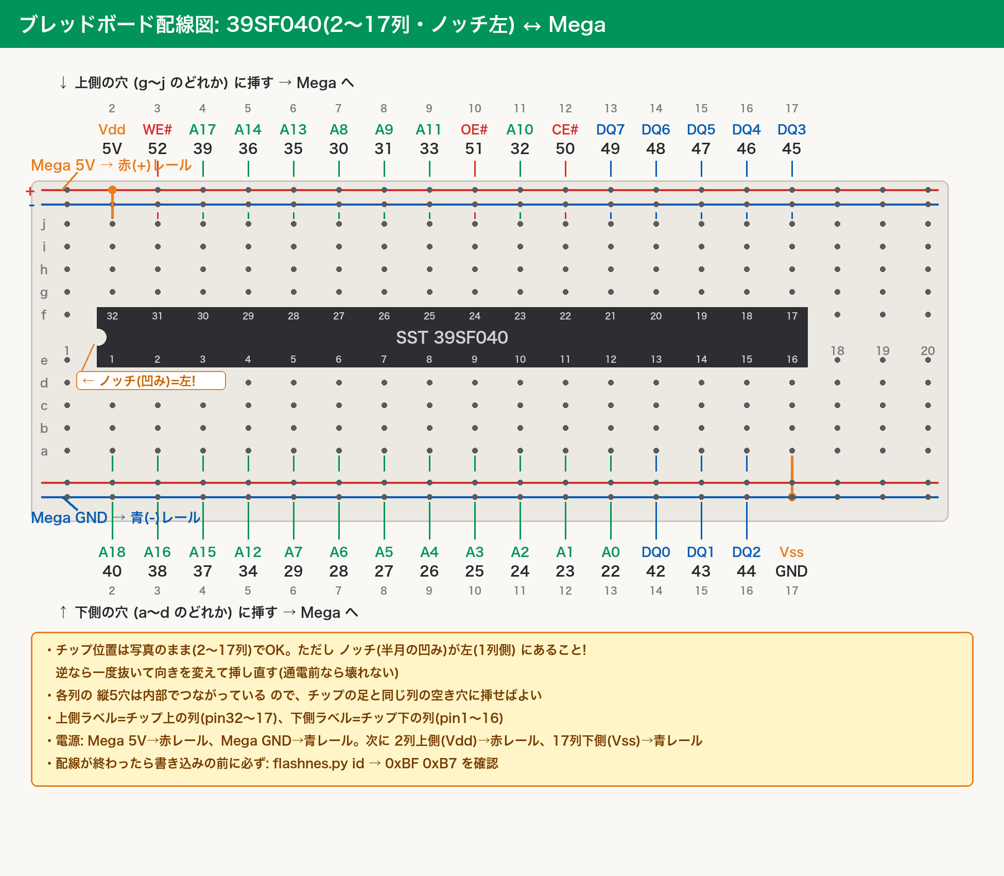The width and height of the screenshot is (1004, 876).
Task: Click chip pin number '32' on the IC
Action: (x=112, y=316)
